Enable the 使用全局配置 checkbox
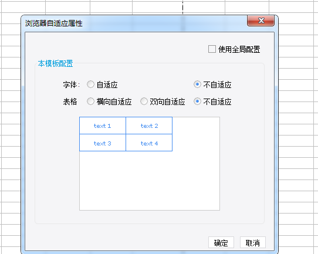 212,49
